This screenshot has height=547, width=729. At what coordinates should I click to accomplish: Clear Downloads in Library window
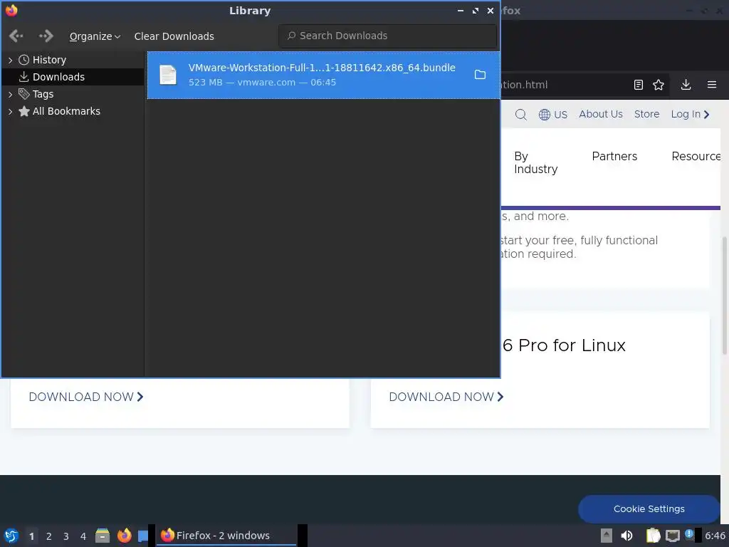[x=174, y=36]
